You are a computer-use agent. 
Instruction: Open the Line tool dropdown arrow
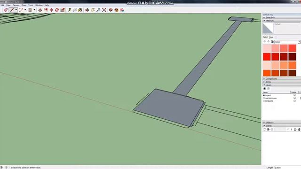click(x=16, y=10)
